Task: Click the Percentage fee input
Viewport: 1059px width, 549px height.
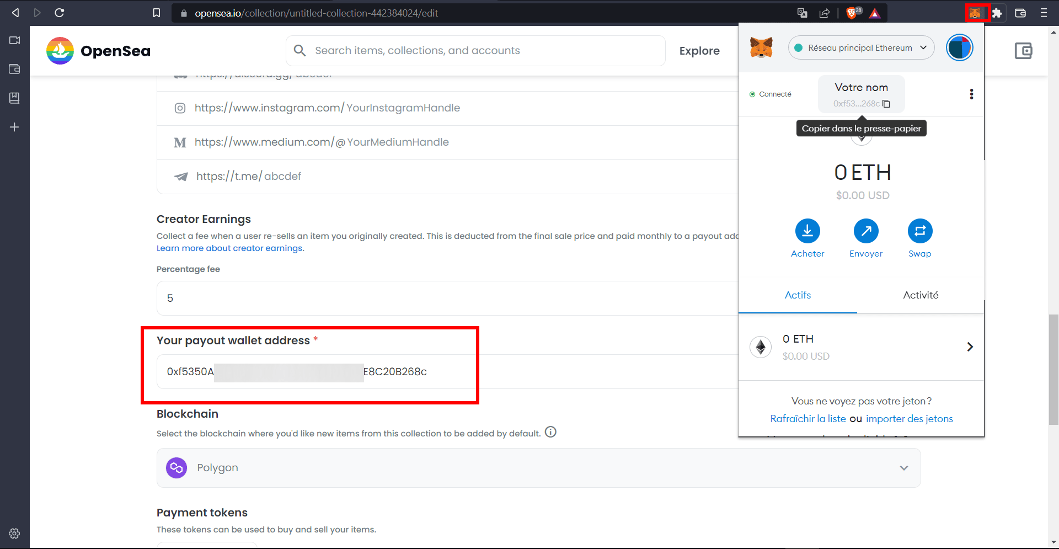Action: (447, 299)
